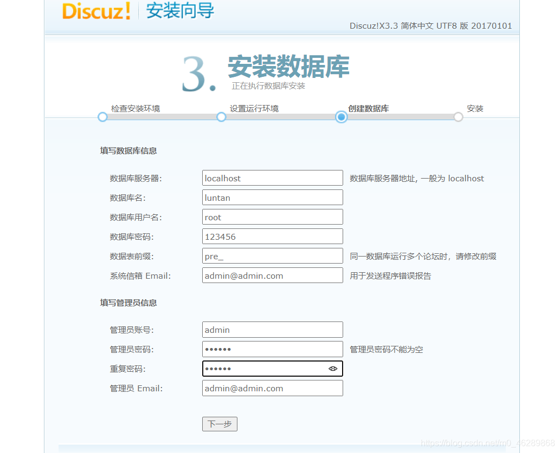Focus the 数据库密码 field containing 123456
Screen dimensions: 560x453
coord(273,237)
